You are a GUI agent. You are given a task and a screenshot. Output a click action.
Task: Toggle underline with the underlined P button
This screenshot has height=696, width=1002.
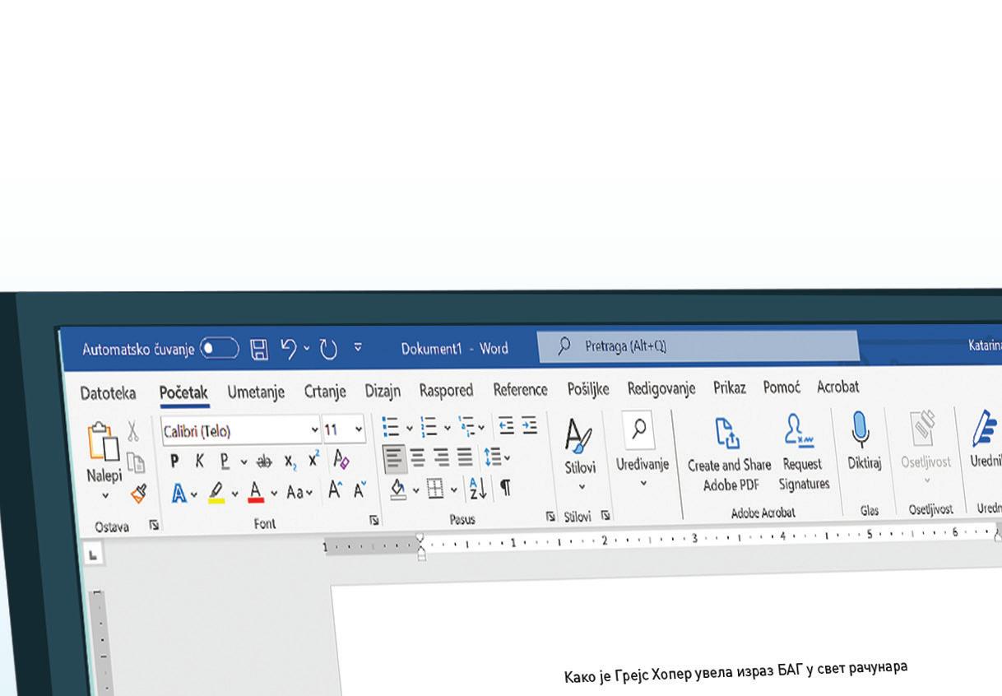pyautogui.click(x=225, y=462)
